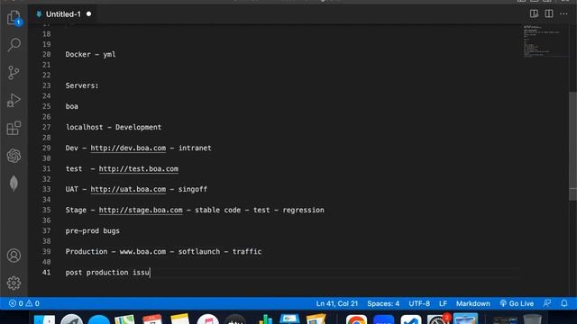Click line number 23 in the gutter
The height and width of the screenshot is (324, 577).
tap(46, 85)
